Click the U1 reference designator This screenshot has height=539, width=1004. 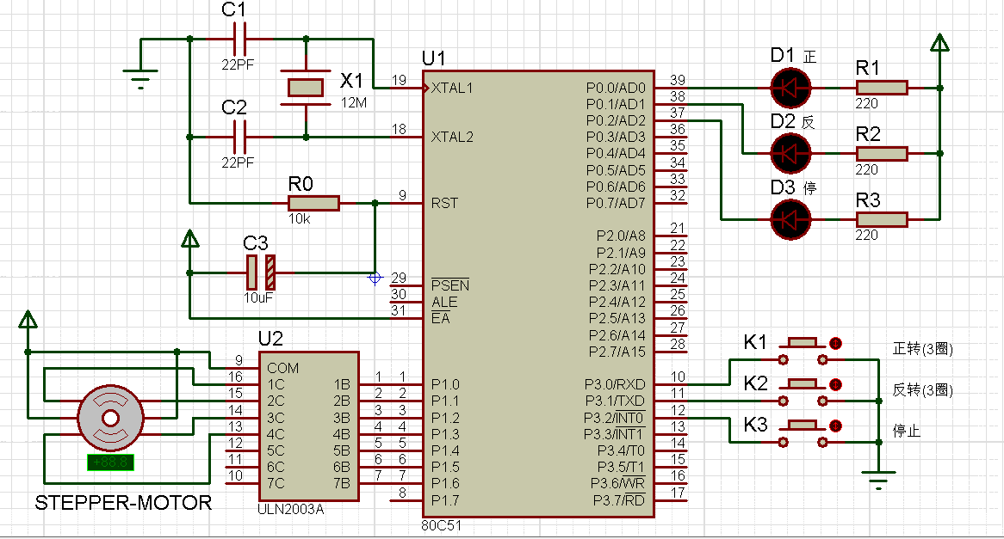(x=433, y=58)
